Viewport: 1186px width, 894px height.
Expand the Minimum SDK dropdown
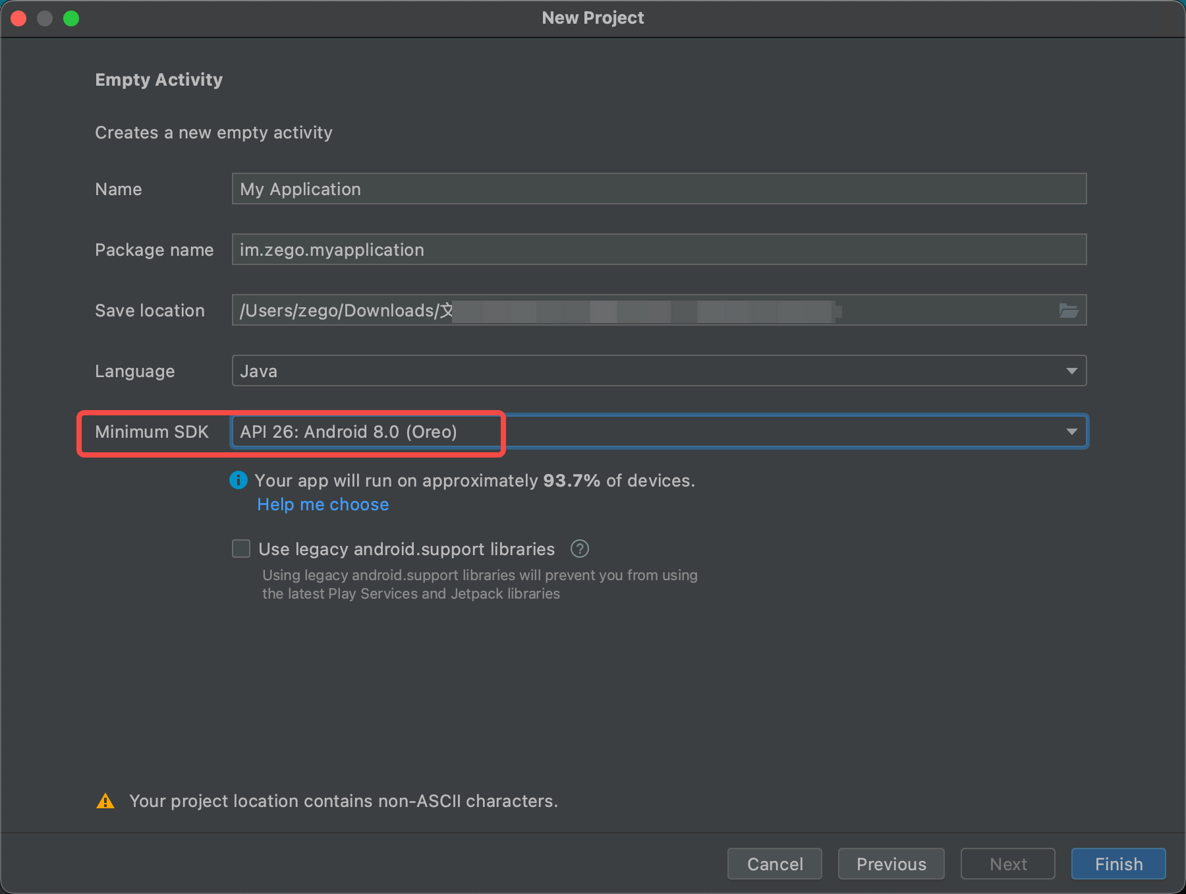[x=659, y=432]
